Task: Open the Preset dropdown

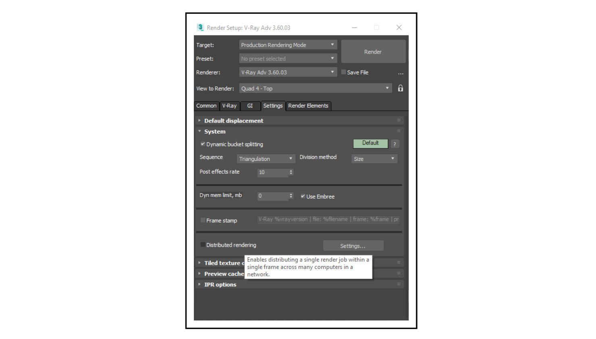Action: (288, 58)
